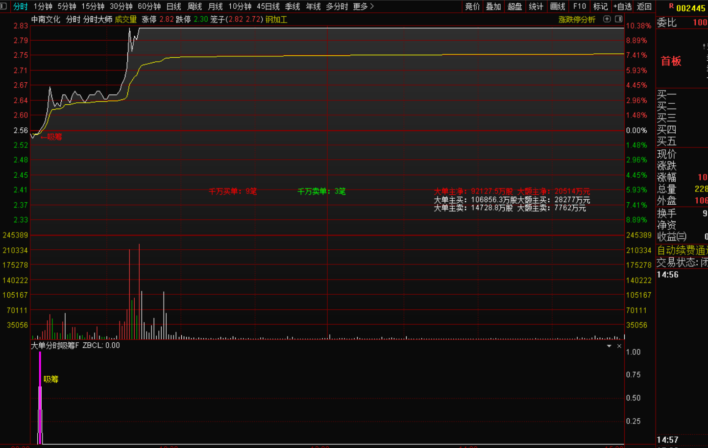Click the stock code 002445
Viewport: 708px width, 448px height.
point(691,8)
